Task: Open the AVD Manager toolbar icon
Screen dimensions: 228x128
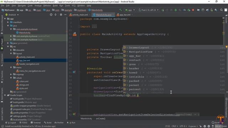Action: coord(212,10)
